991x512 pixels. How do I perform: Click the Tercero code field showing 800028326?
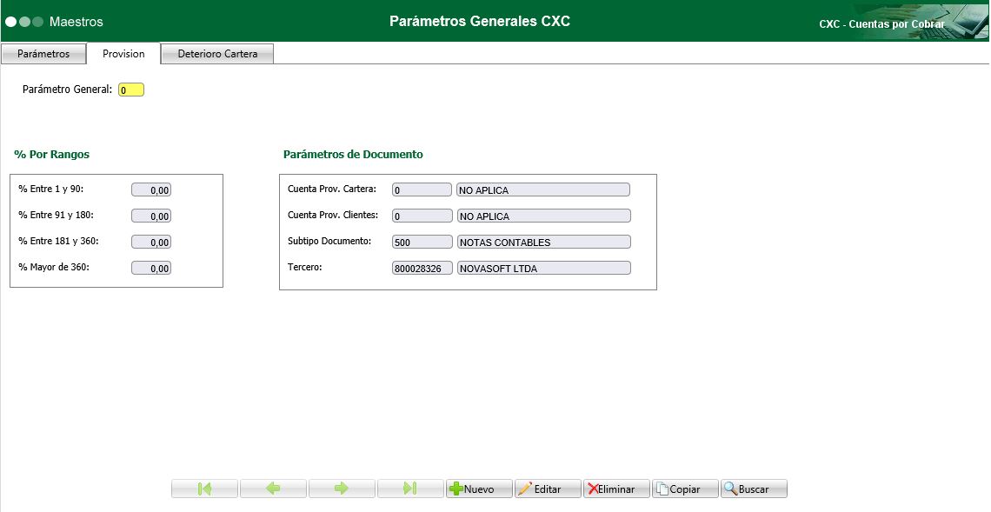click(x=422, y=268)
